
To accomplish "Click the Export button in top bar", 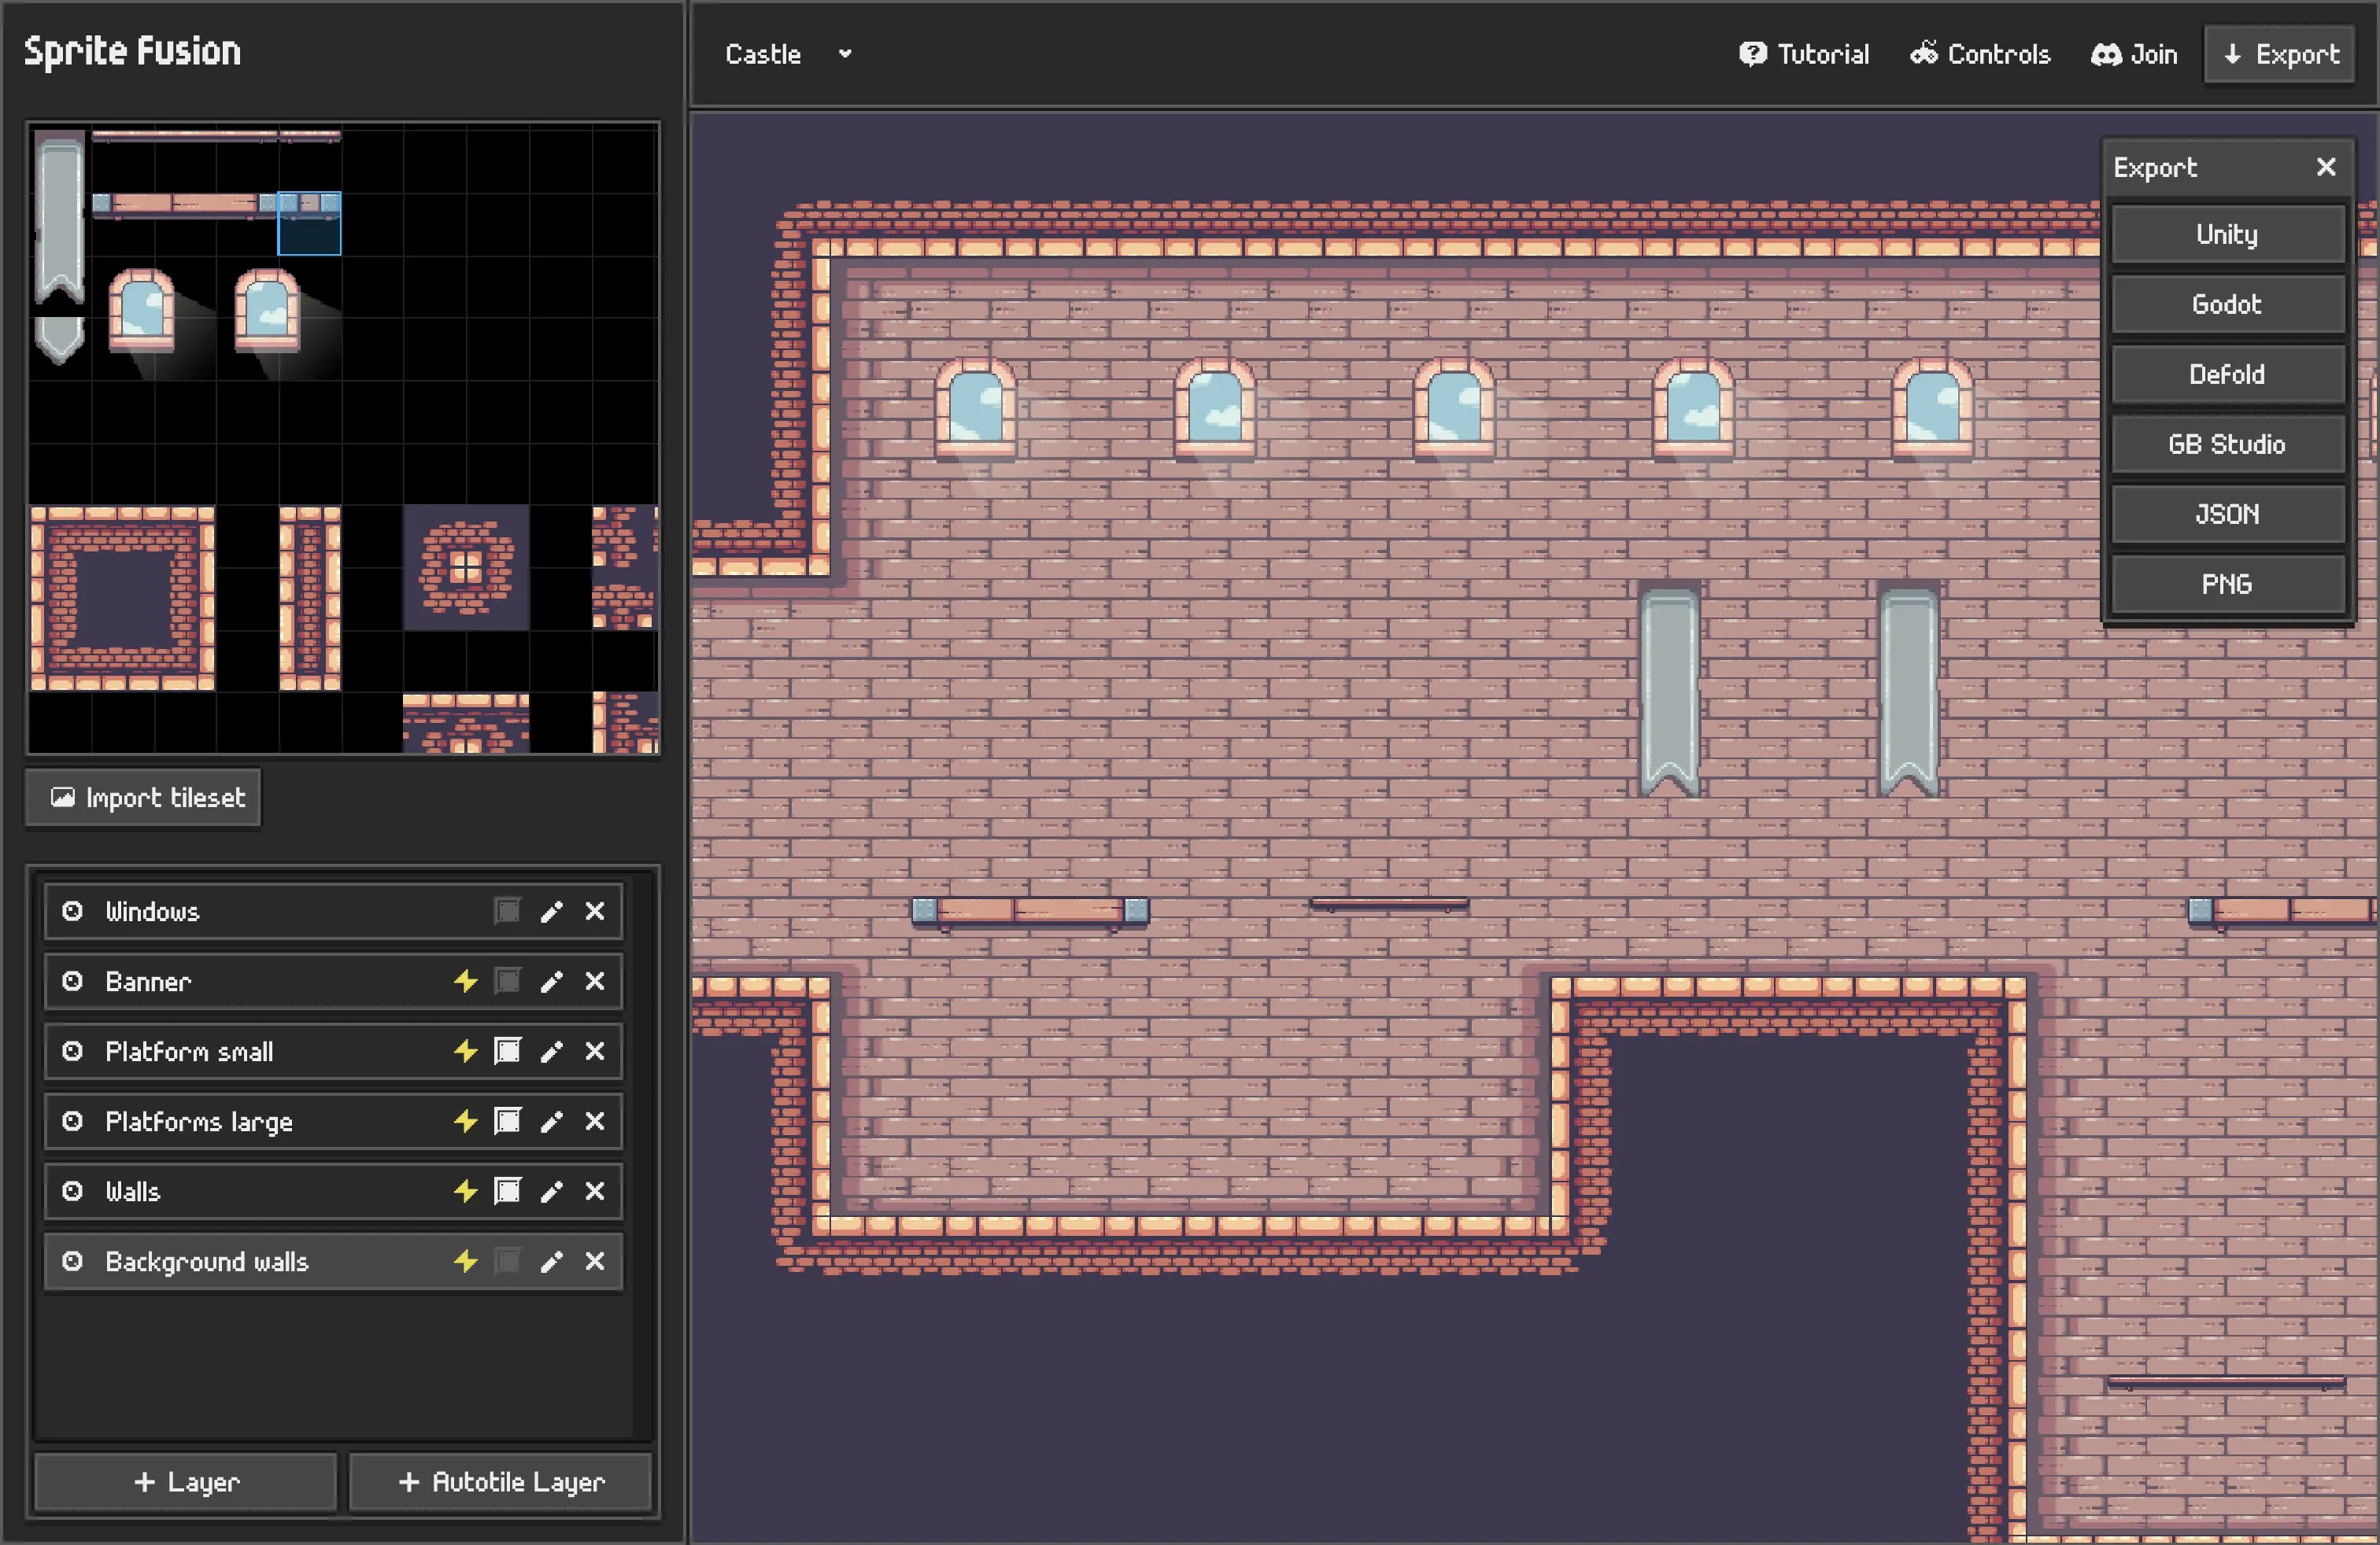I will click(x=2280, y=54).
